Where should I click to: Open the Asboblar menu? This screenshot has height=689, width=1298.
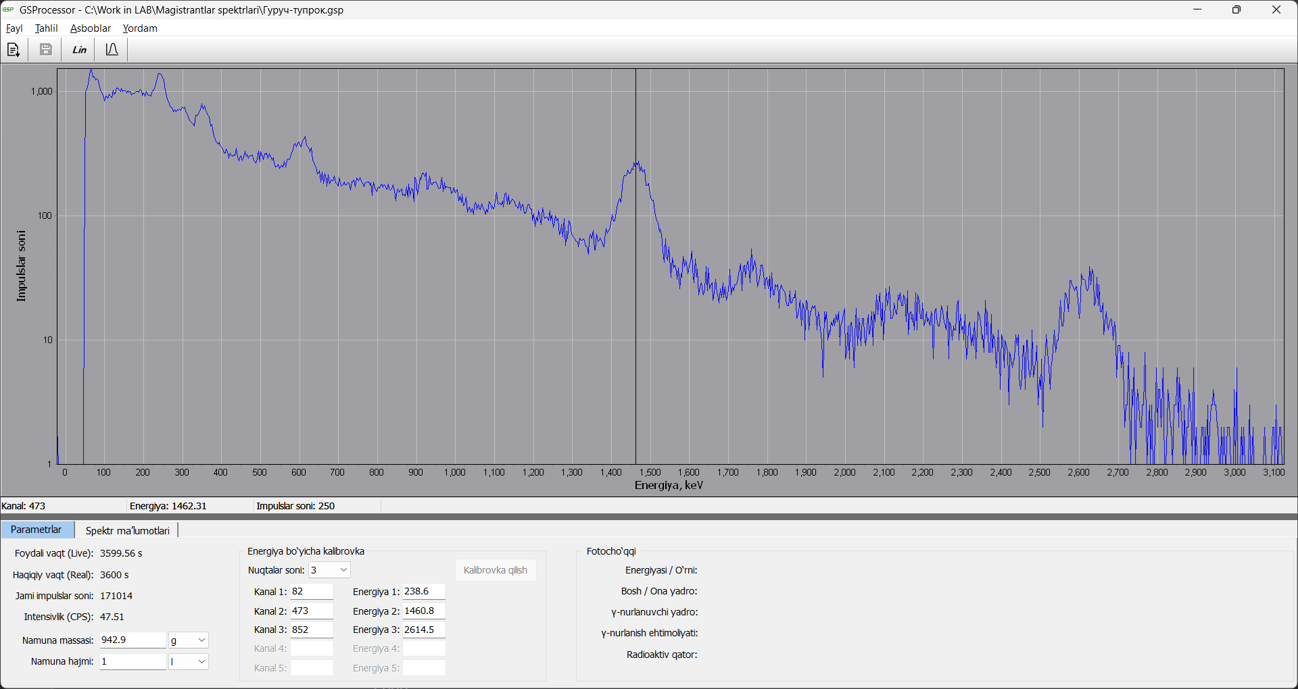[91, 28]
